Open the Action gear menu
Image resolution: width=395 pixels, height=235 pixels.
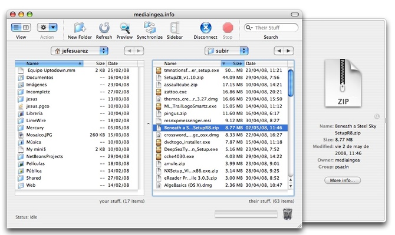[47, 28]
